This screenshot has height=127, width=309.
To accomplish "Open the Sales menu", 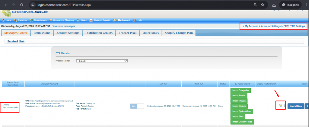I will pos(84,20).
